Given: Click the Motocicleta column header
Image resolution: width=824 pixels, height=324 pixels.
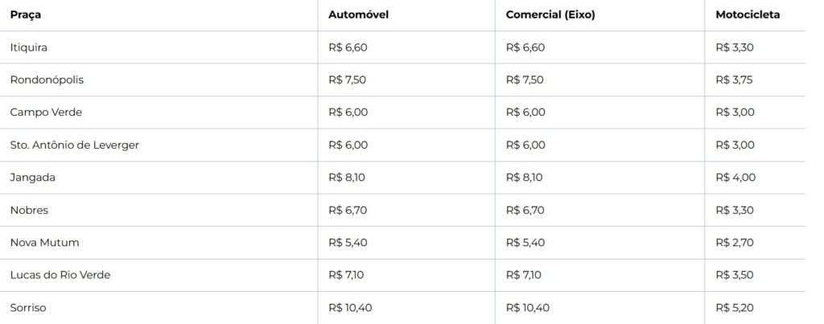Looking at the screenshot, I should (x=748, y=14).
